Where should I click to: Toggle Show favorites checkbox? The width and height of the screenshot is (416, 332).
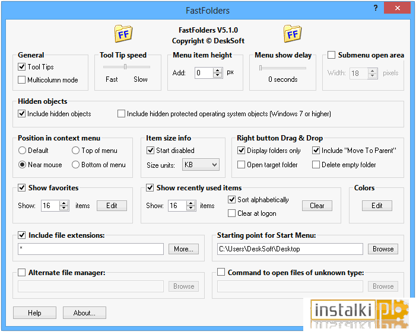21,188
